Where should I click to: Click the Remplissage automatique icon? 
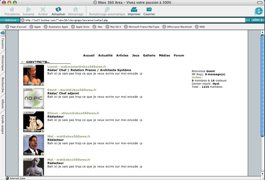[x=107, y=9]
